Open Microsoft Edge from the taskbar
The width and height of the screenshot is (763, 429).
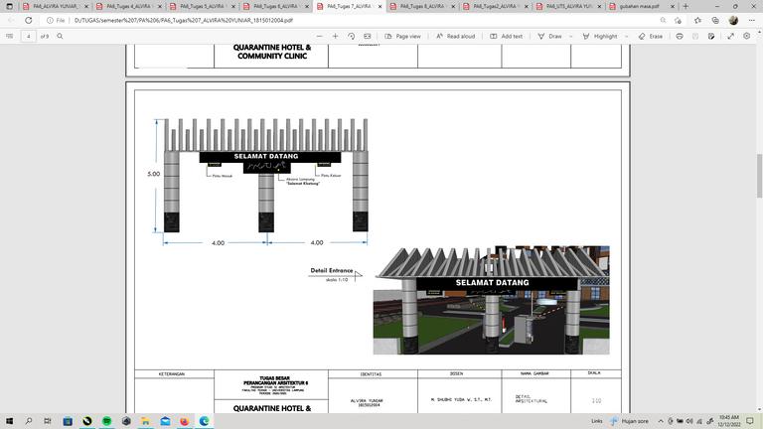(x=204, y=421)
